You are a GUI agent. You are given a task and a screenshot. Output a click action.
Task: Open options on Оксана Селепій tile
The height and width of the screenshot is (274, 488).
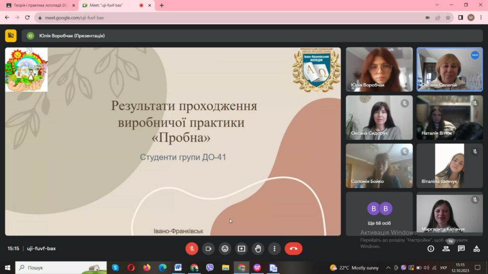475,55
